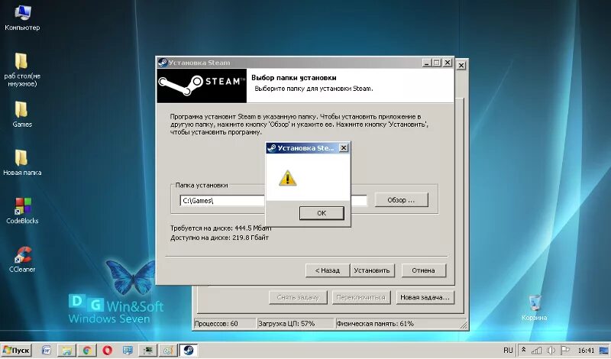The image size is (611, 359).
Task: Minimize the Установка Steam window
Action: click(428, 63)
